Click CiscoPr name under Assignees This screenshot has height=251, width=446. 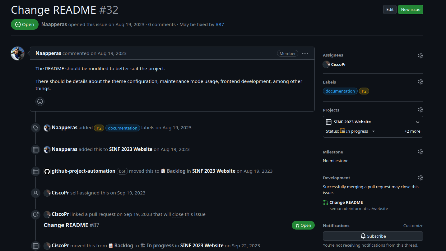[338, 65]
